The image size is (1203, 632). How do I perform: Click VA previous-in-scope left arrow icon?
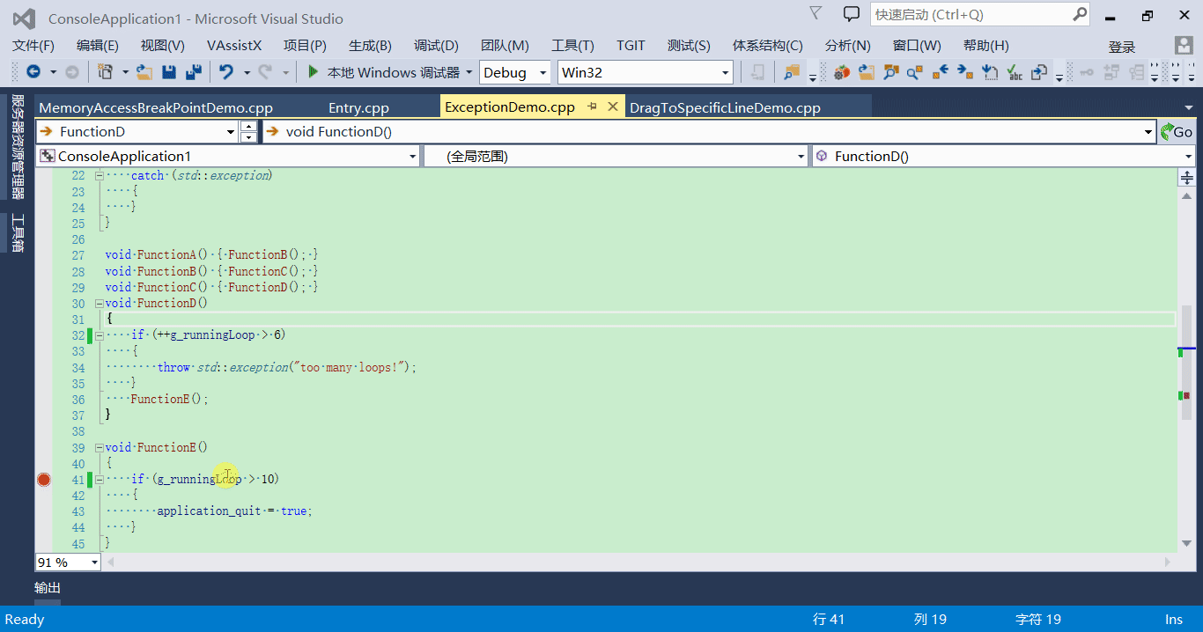941,72
